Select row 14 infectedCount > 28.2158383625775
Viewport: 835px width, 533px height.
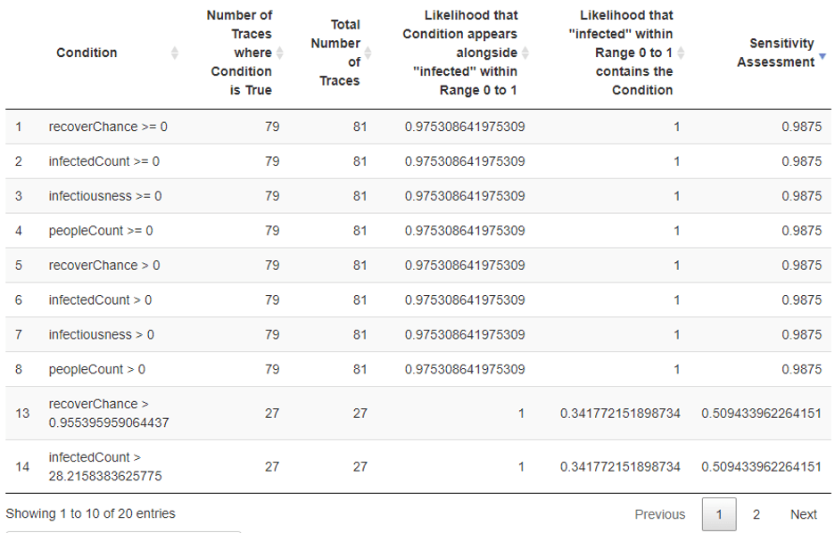105,466
